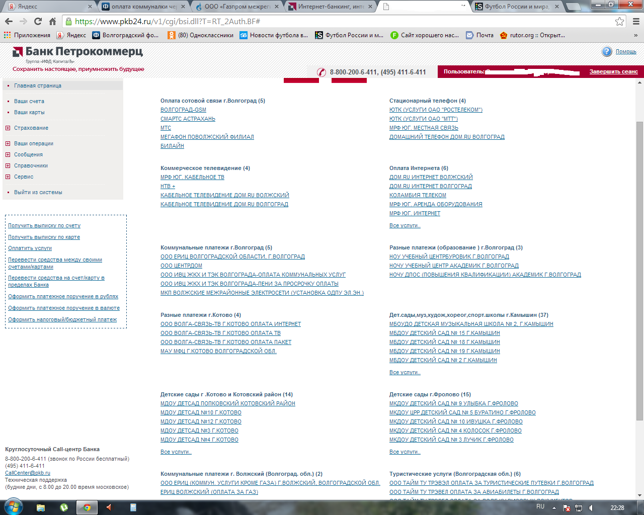Open the Chrome hamburger menu

tap(636, 21)
